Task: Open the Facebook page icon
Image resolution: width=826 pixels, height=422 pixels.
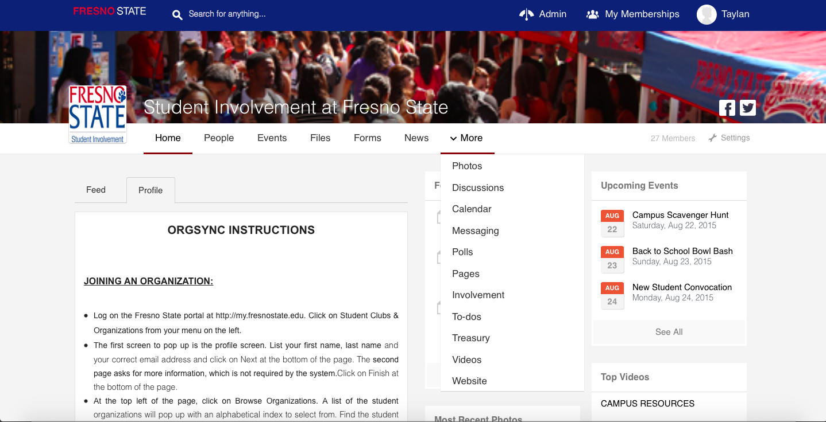Action: 727,108
